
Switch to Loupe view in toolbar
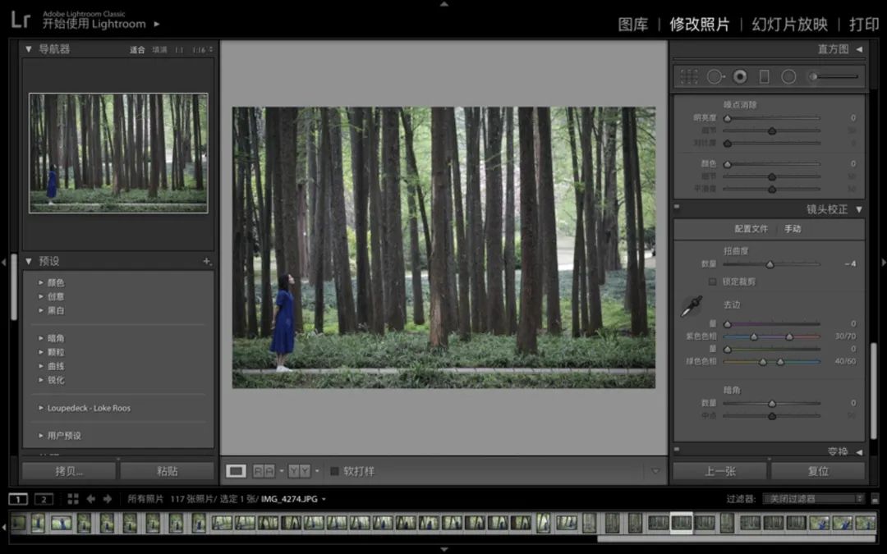tap(236, 471)
